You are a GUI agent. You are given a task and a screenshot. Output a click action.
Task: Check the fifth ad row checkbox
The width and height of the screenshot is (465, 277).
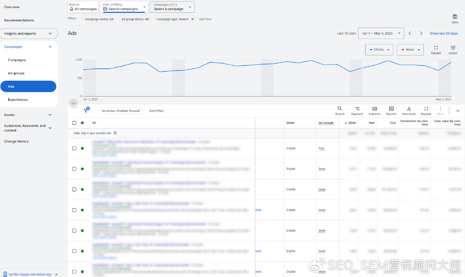(74, 231)
